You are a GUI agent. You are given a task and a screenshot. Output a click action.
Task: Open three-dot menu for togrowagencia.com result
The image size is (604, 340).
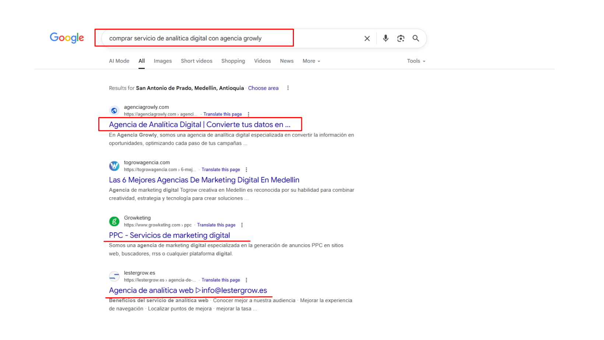coord(246,170)
